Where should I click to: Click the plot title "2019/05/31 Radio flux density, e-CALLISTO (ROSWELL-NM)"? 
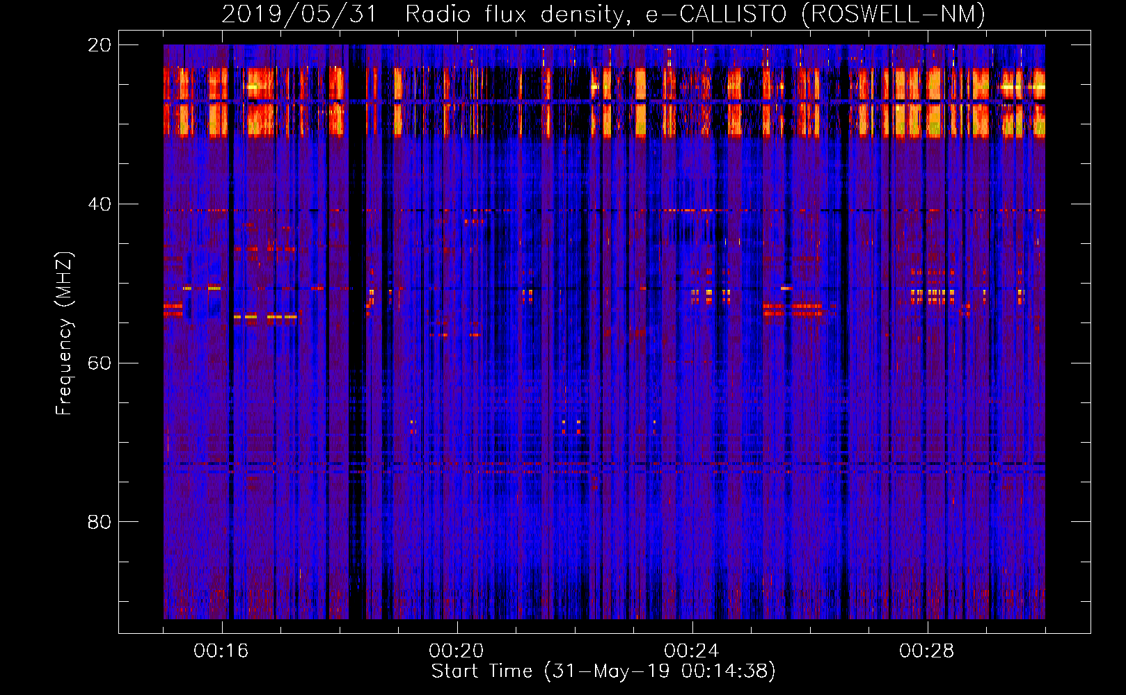click(x=603, y=14)
